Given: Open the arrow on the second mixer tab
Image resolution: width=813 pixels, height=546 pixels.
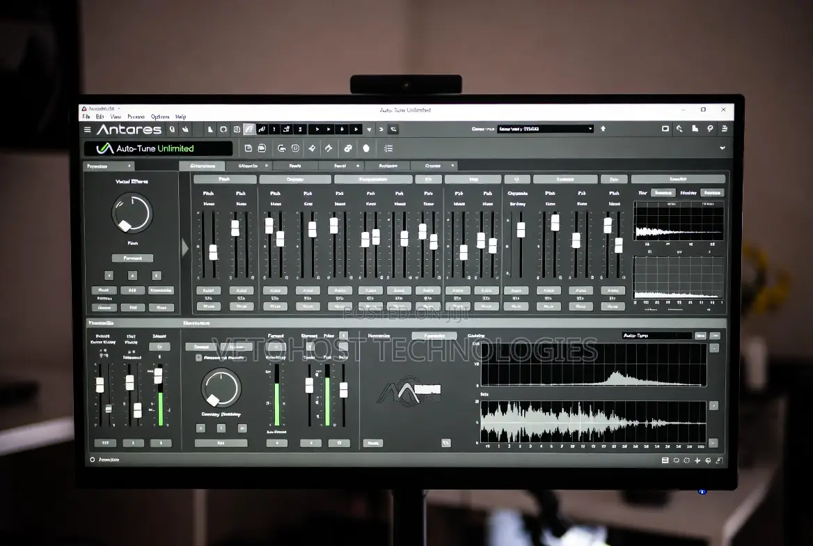Looking at the screenshot, I should click(x=267, y=166).
